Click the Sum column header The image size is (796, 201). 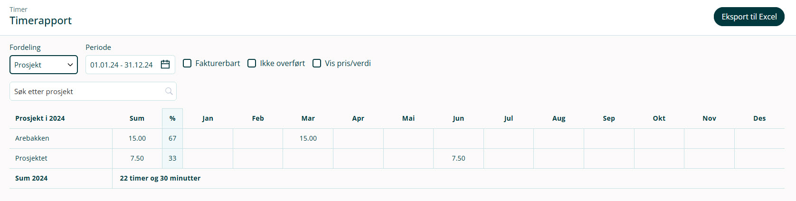[137, 118]
